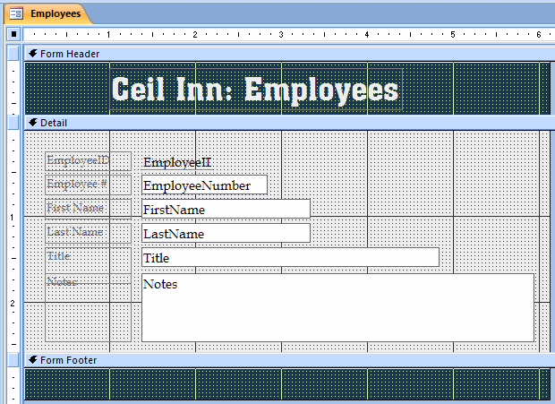Select the 'Last Name' label control
Image resolution: width=555 pixels, height=404 pixels.
pos(88,233)
